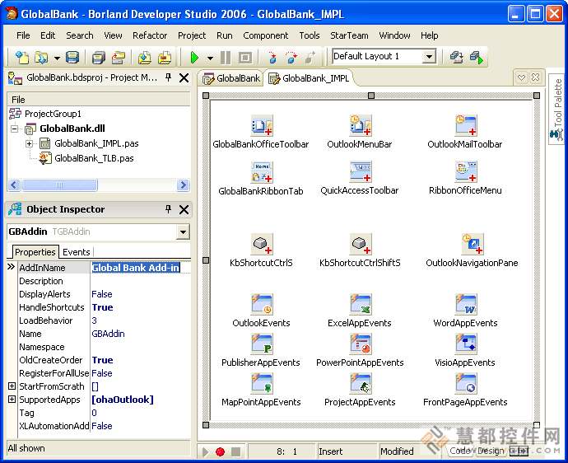Open the Refactor menu
Screen dimensions: 568x463
click(x=150, y=35)
